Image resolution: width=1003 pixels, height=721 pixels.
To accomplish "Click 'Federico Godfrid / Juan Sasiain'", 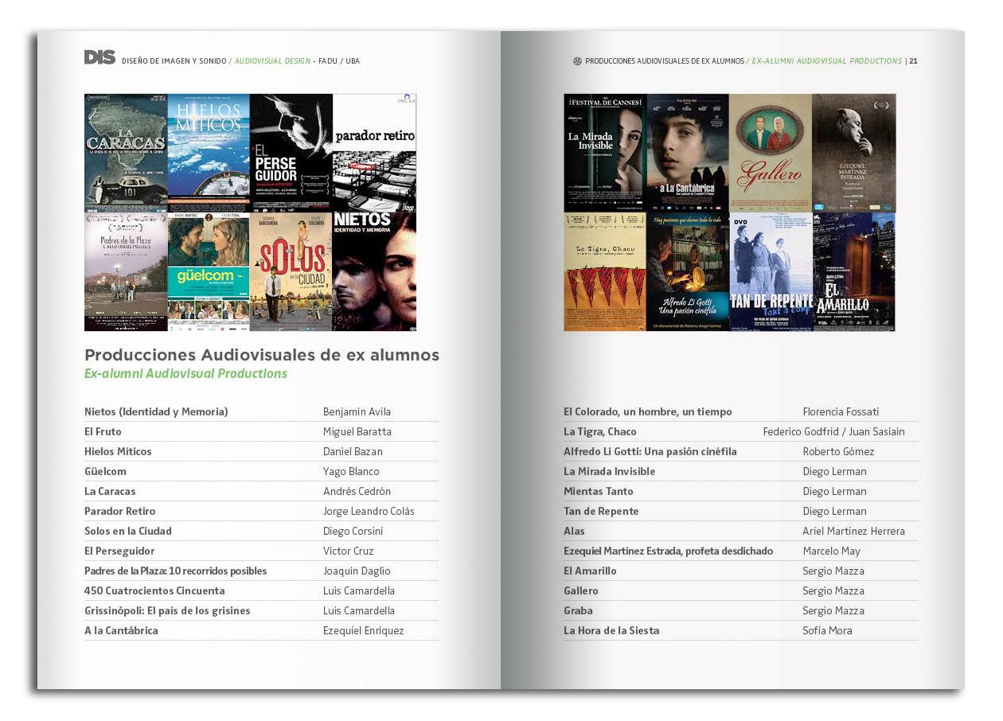I will point(833,431).
